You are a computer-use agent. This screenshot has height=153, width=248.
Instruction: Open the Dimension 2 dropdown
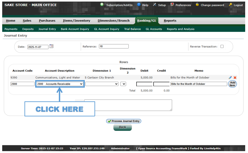click(x=123, y=84)
